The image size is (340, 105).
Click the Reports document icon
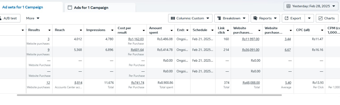pos(255,18)
